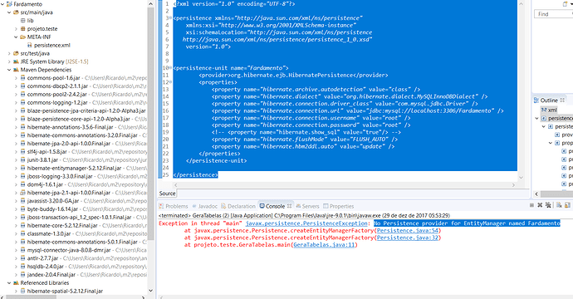Expand the src/test/java folder
Screen dimensions: 573x299
9,53
